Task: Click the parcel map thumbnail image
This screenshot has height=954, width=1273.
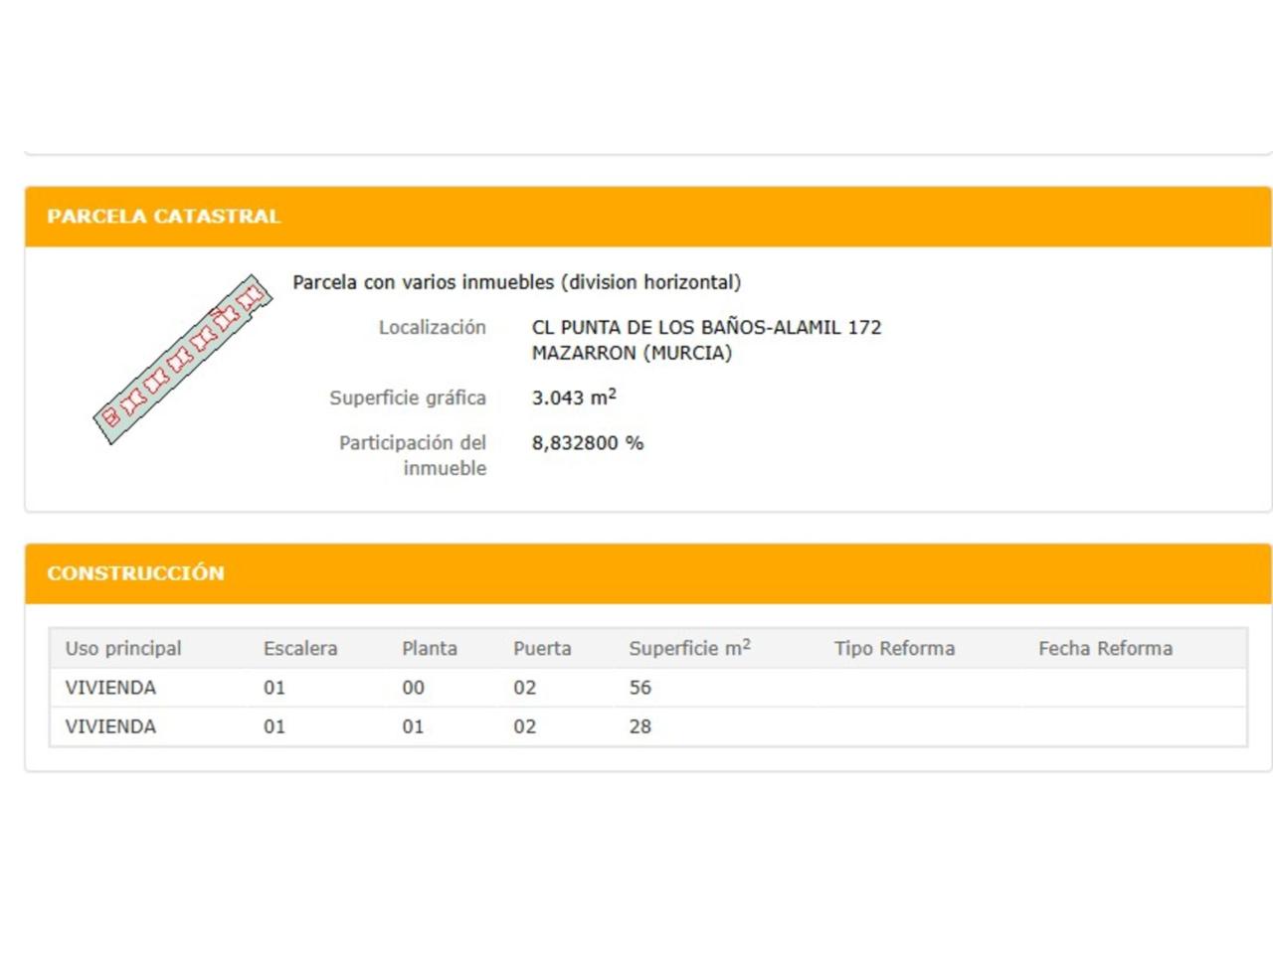Action: (183, 359)
